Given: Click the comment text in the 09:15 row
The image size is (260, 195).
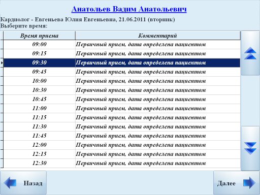Looking at the screenshot, I should (141, 54).
